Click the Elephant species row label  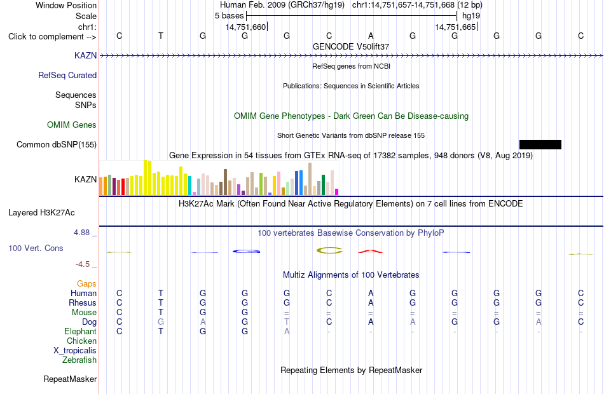[x=80, y=332]
